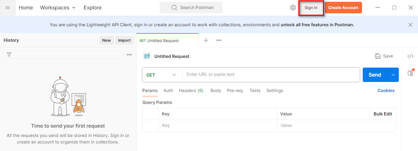Click "unlock all free features in Postman" link
The image size is (418, 151).
(317, 25)
